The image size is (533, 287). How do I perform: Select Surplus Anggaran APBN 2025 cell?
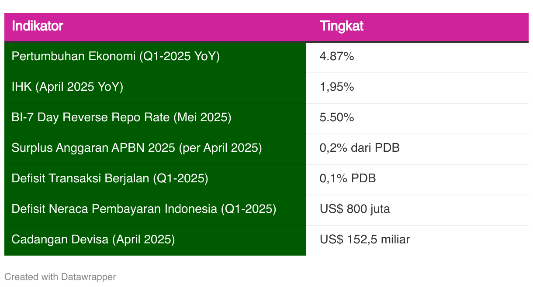(155, 149)
